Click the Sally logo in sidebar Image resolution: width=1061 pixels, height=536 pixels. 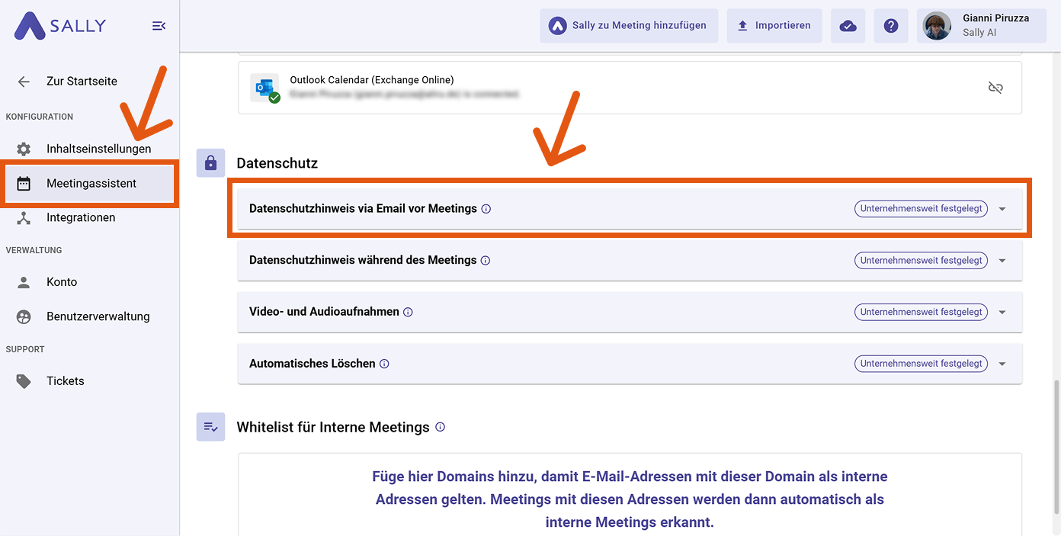pyautogui.click(x=60, y=26)
